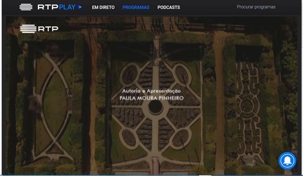Screen dimensions: 303x176
Task: Open the RTP Play logo home link
Action: (50, 7)
